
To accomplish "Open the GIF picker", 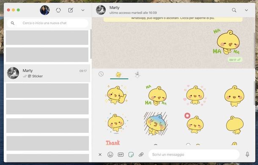I will click(x=121, y=154).
